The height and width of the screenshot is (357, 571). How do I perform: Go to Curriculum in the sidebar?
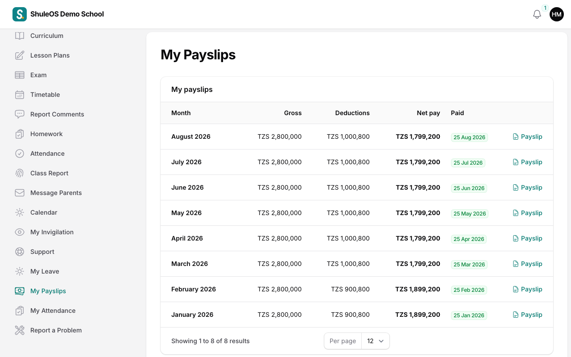[47, 36]
